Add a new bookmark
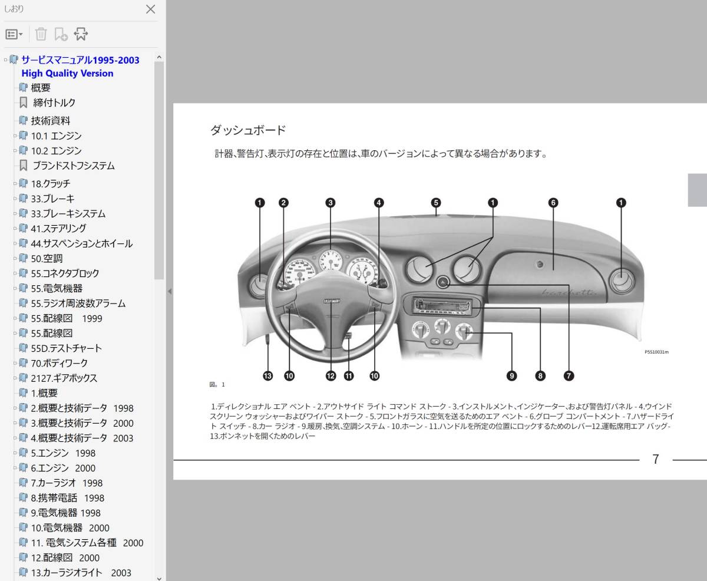 61,34
